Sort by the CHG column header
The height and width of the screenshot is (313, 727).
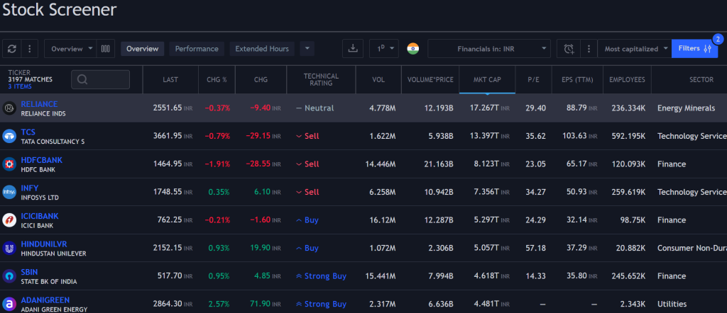pos(261,79)
